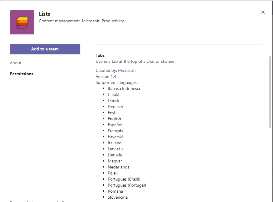The width and height of the screenshot is (273, 202).
Task: Switch to the Permissions section
Action: tap(22, 74)
